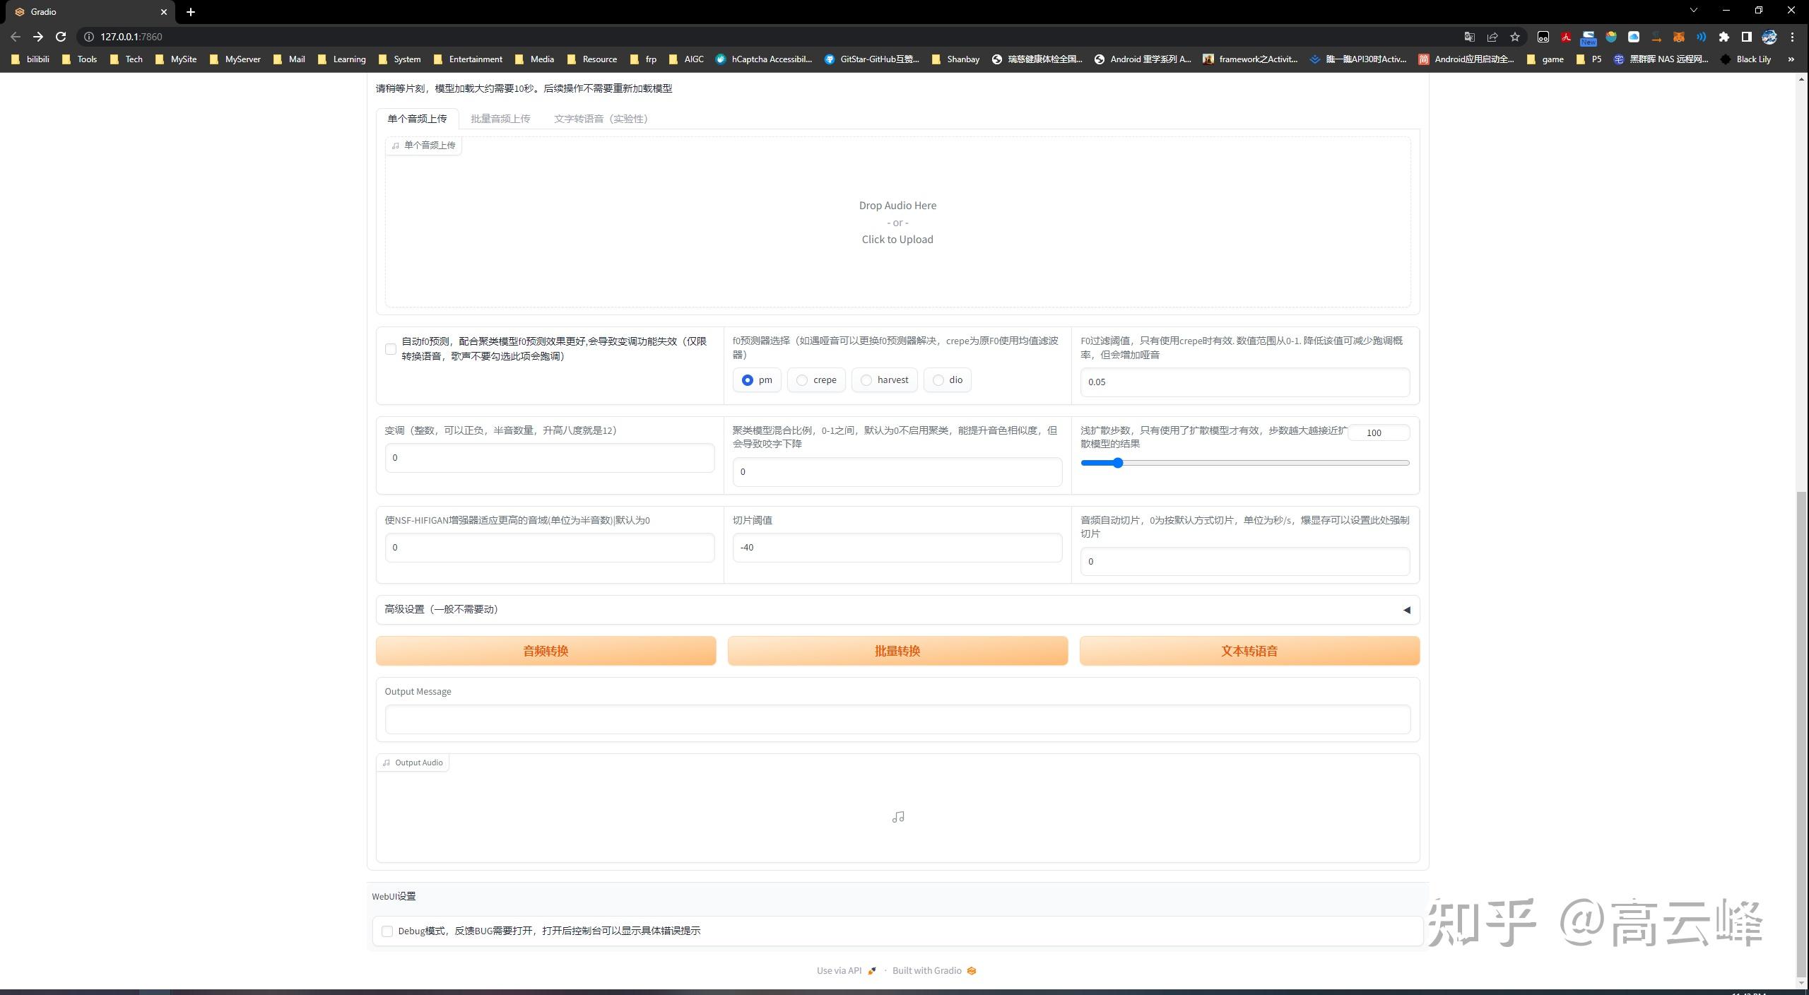Click the reload page icon
Image resolution: width=1809 pixels, height=995 pixels.
61,36
